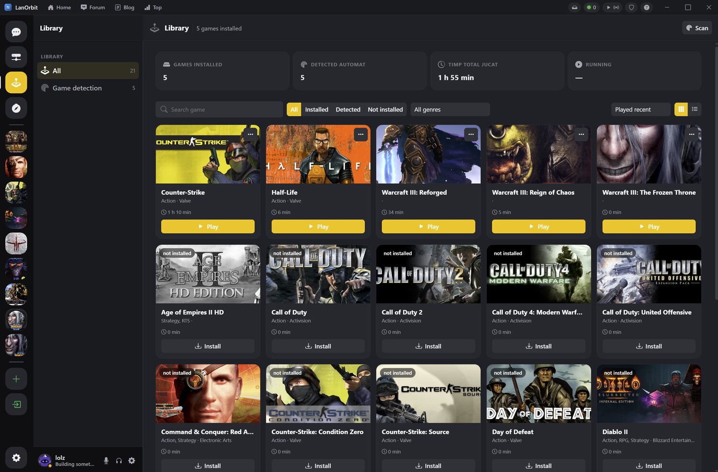Select the Not installed filter tab

pos(385,110)
